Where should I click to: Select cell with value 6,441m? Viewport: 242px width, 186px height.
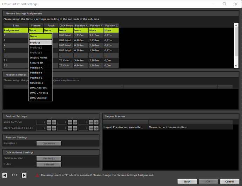pos(81,65)
